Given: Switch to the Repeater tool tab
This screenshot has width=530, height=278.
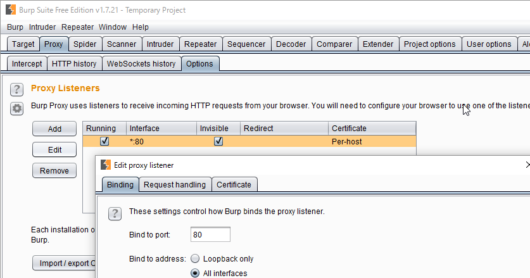Looking at the screenshot, I should click(201, 44).
